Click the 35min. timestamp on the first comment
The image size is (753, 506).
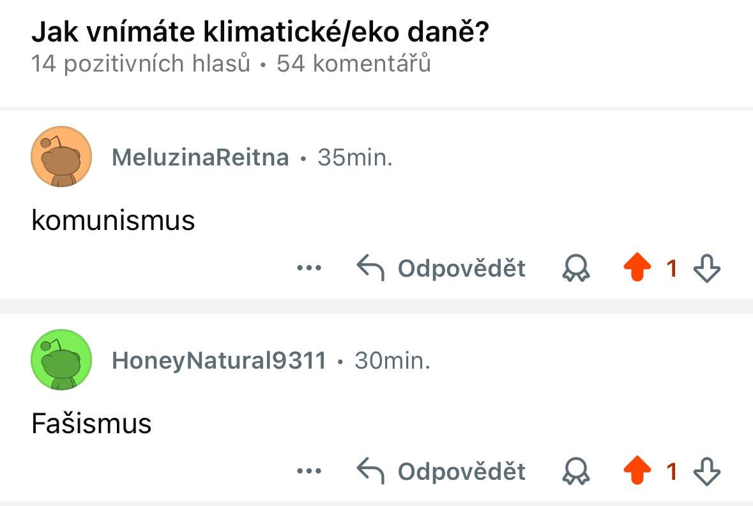click(353, 157)
